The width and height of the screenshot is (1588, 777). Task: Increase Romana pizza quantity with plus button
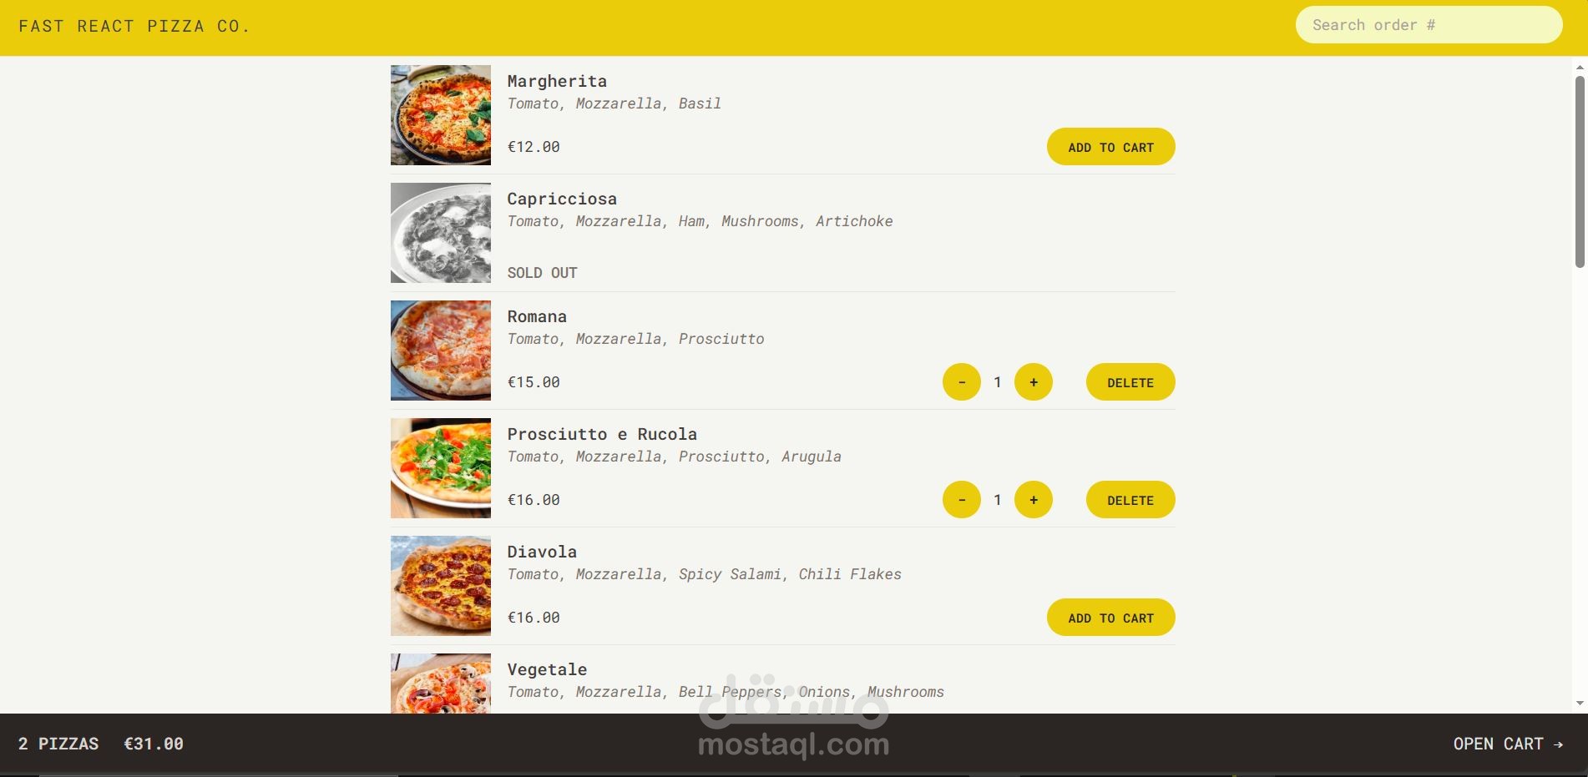(x=1034, y=382)
